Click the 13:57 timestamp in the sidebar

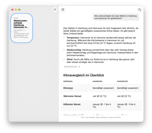click(16, 18)
